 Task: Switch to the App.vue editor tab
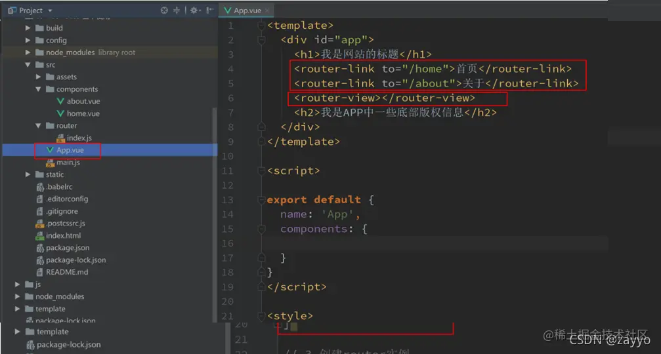tap(247, 10)
